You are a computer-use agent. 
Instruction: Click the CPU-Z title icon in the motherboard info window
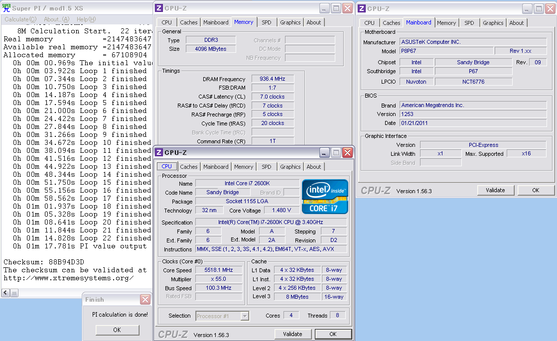click(362, 8)
